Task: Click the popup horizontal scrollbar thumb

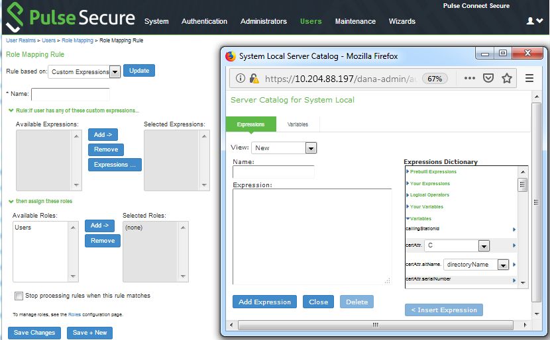Action: click(375, 325)
